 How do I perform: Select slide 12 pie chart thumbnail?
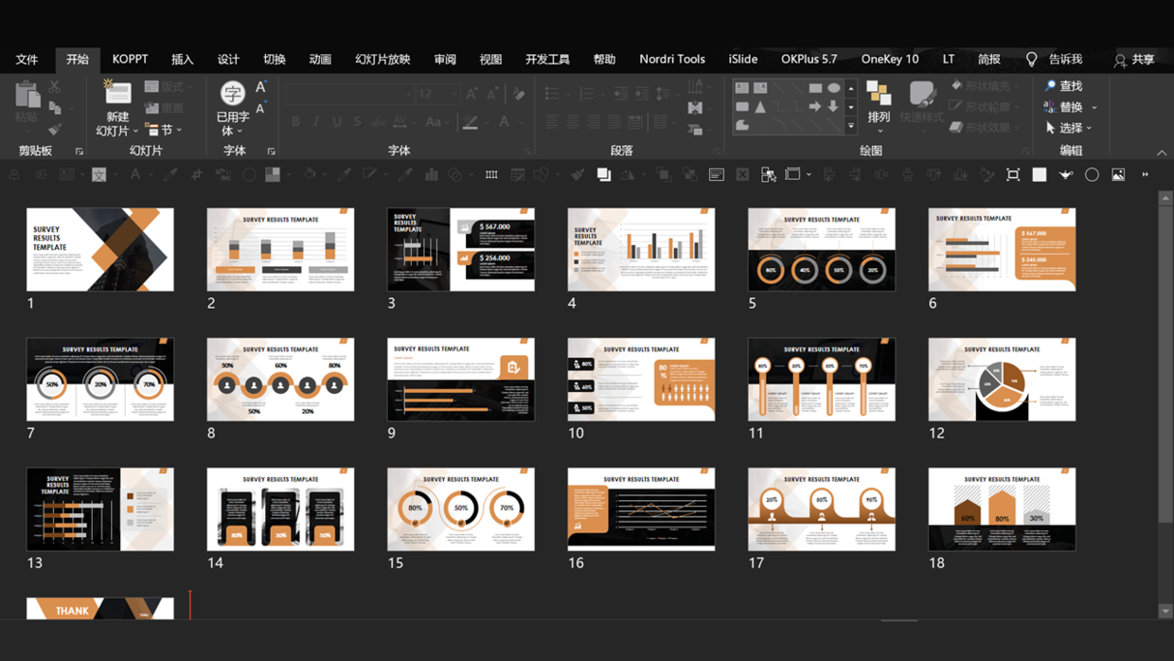pos(1002,380)
